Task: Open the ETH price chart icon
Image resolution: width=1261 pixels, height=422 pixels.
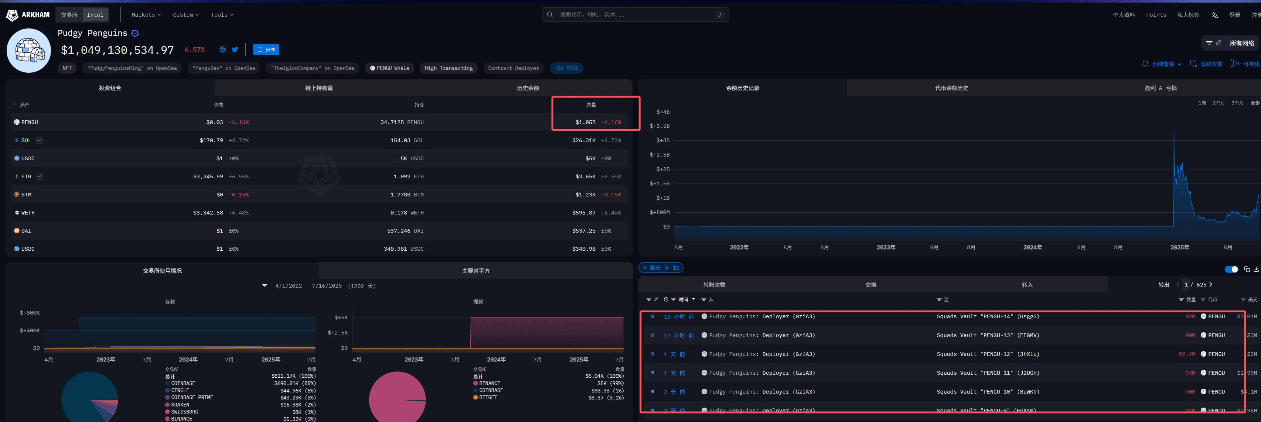Action: click(x=40, y=176)
